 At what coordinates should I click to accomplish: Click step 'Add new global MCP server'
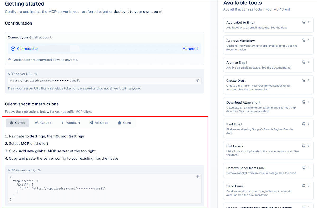(50, 151)
